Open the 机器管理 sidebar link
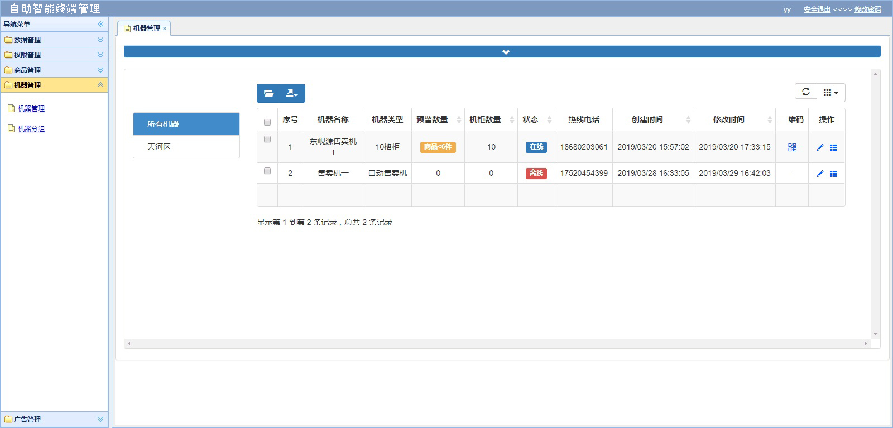The height and width of the screenshot is (428, 893). coord(31,109)
